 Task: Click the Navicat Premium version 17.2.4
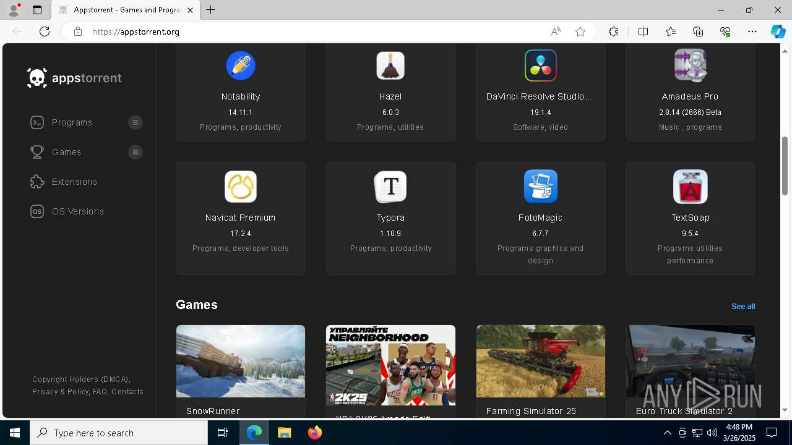click(241, 234)
